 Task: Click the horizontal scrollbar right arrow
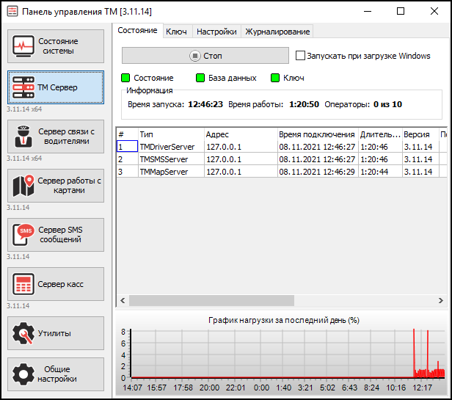coord(440,301)
